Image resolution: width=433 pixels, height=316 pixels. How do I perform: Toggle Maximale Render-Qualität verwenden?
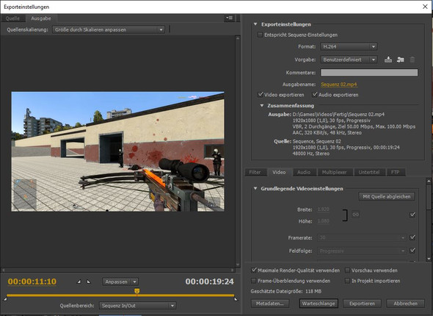pyautogui.click(x=253, y=270)
